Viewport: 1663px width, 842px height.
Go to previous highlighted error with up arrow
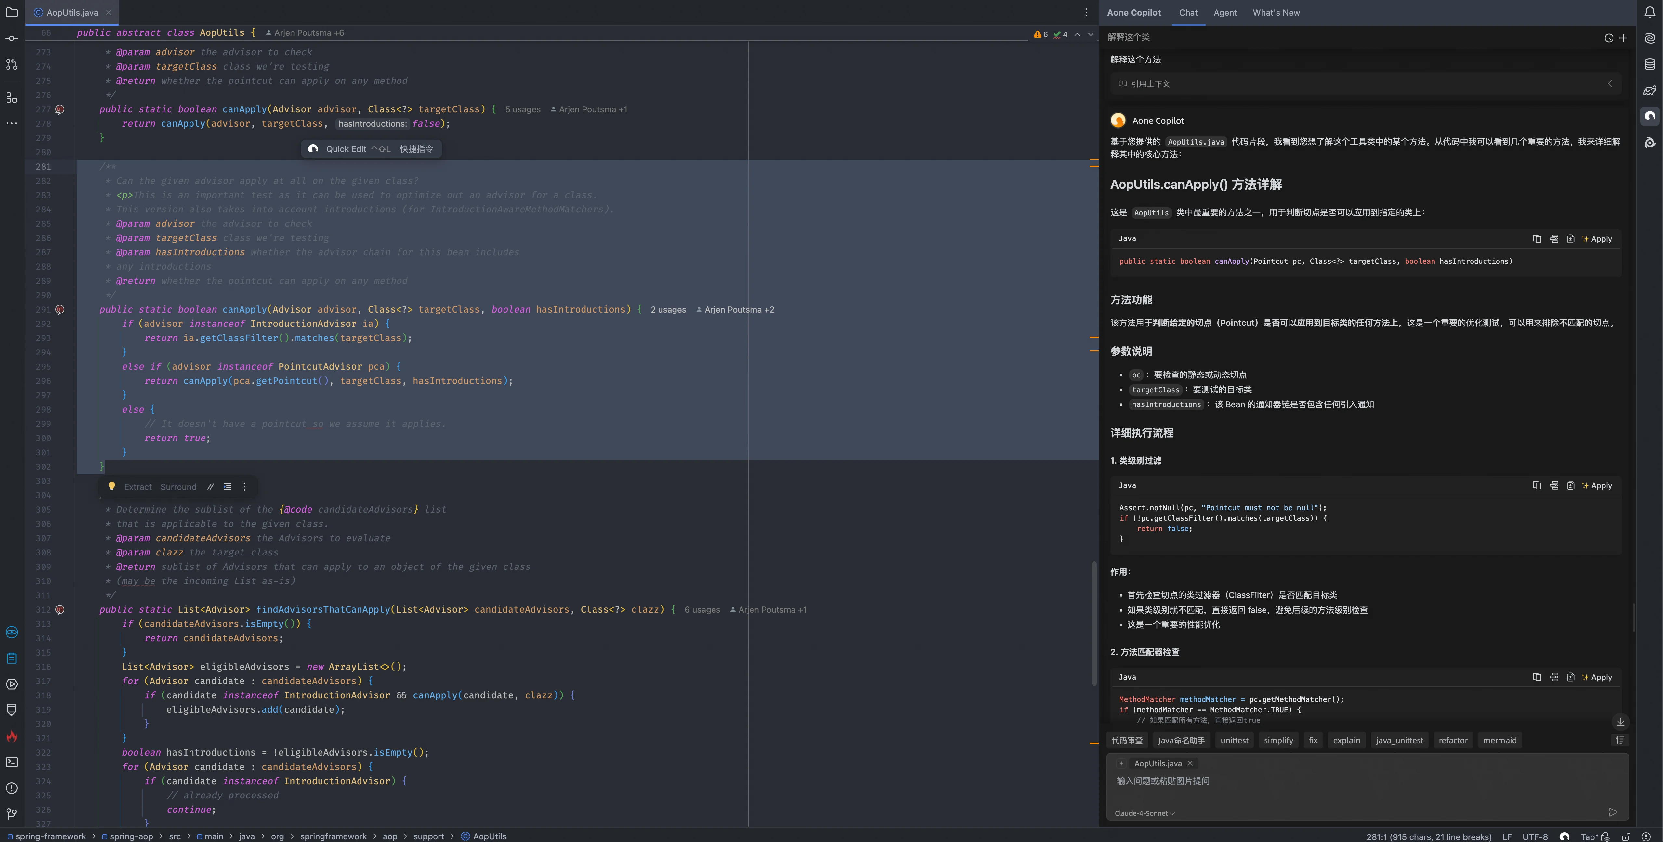[x=1077, y=35]
